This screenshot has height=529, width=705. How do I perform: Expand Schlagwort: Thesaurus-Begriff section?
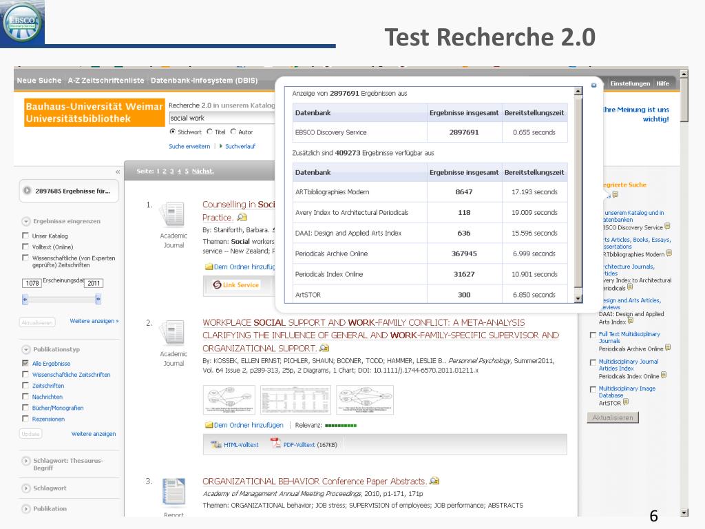coord(26,461)
